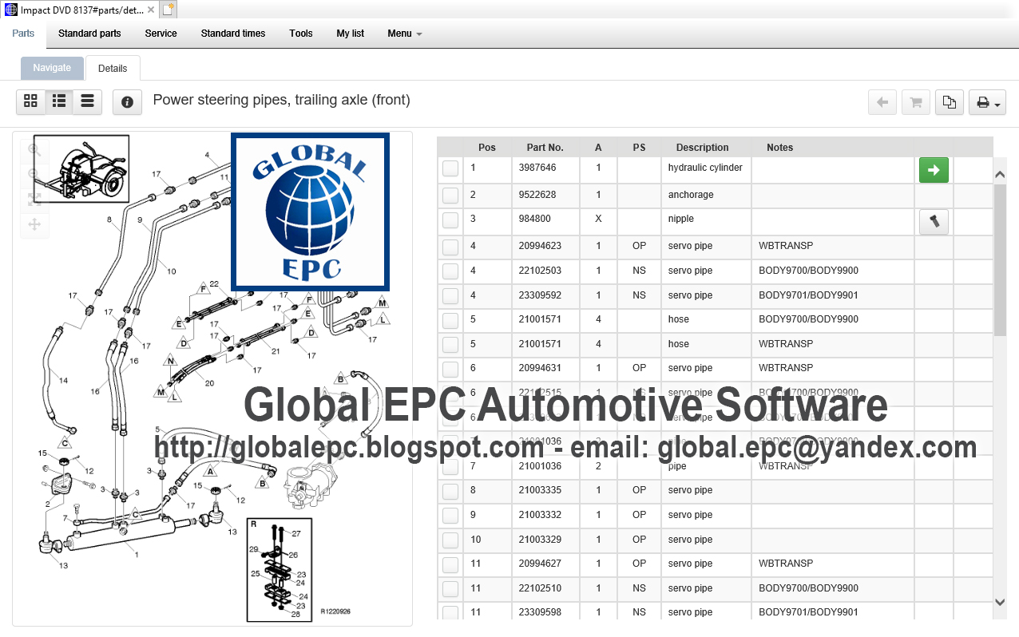This screenshot has height=637, width=1019.
Task: Switch to the Details tab
Action: click(113, 68)
